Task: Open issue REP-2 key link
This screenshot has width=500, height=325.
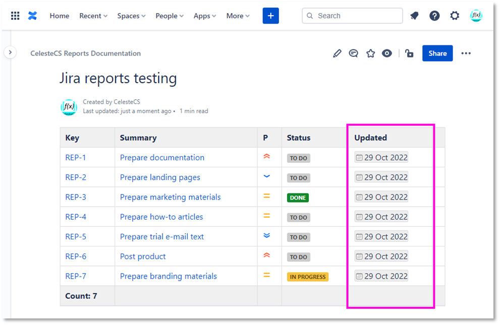Action: tap(76, 177)
